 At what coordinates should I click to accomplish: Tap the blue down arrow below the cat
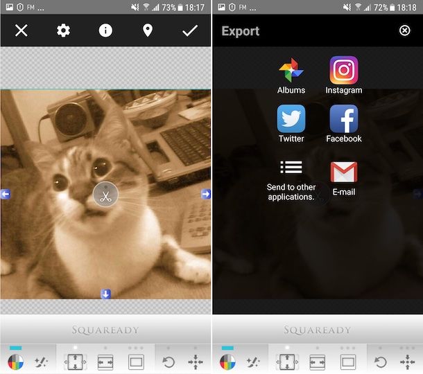coord(105,294)
